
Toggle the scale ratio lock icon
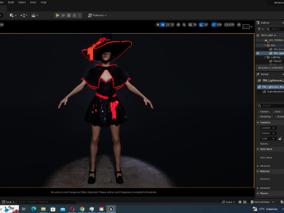280,138
